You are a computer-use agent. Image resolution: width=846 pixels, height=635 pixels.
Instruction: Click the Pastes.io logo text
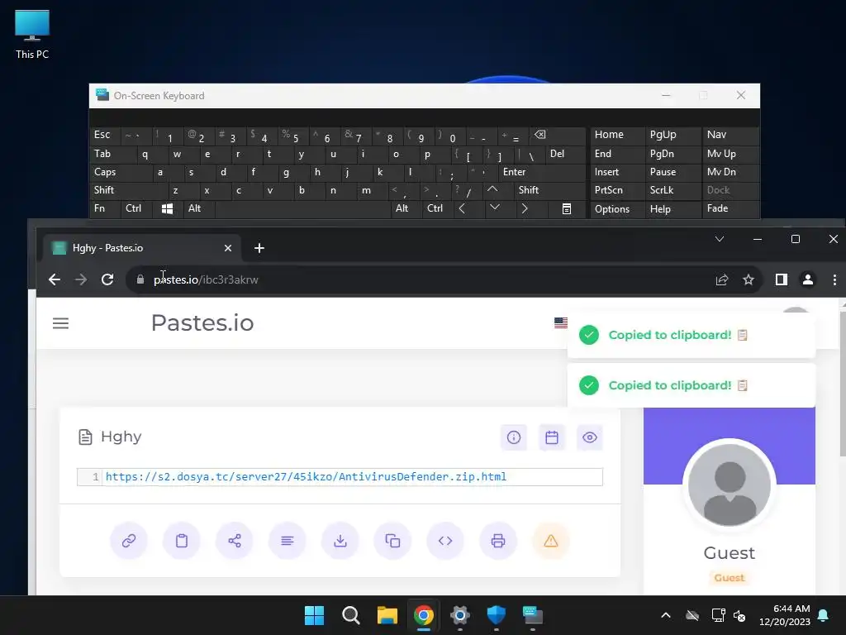(x=202, y=323)
